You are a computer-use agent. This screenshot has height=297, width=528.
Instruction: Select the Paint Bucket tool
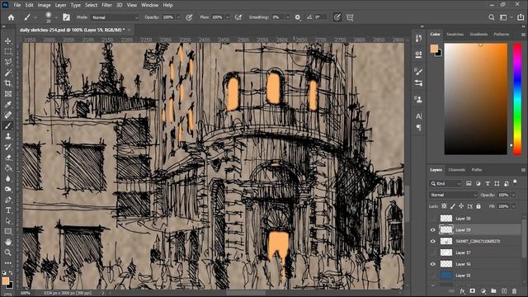point(8,168)
